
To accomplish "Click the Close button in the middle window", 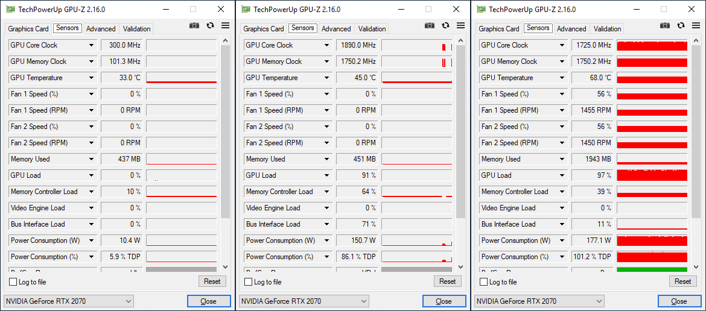I will click(444, 301).
